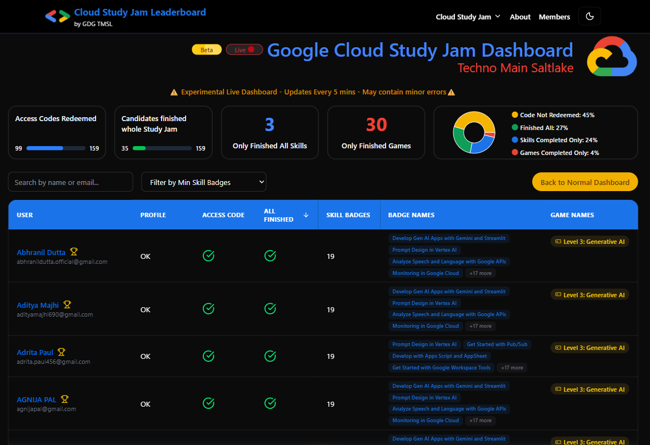Click the Google Cloud logo

point(612,57)
